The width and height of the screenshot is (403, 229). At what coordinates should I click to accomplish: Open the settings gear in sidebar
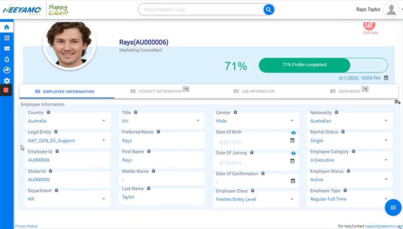7,81
